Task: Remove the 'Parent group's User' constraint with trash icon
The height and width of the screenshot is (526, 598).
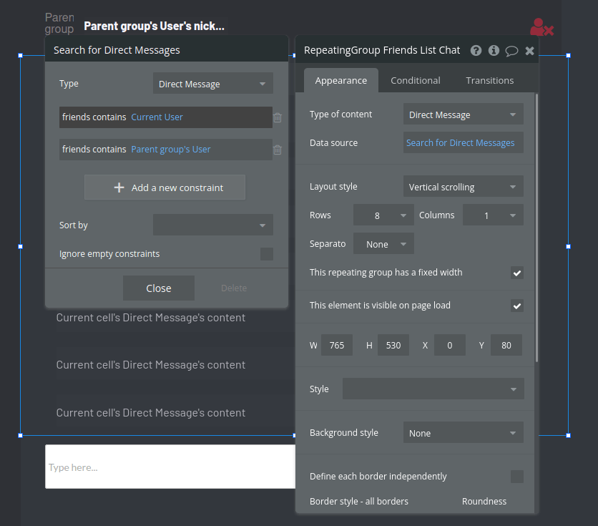Action: coord(278,150)
